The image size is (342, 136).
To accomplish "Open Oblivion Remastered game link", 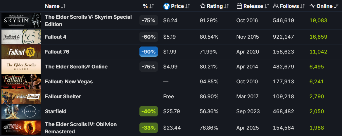I will coord(81,128).
